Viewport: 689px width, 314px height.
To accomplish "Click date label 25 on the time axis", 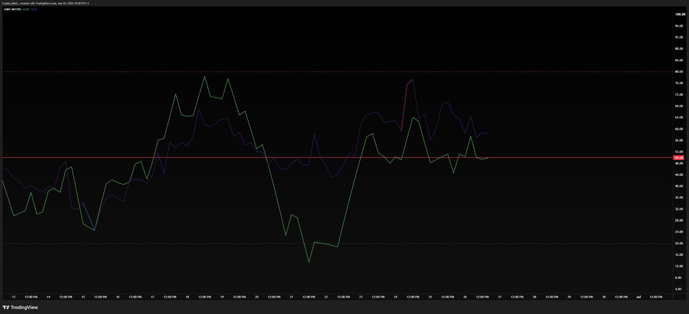I will (430, 297).
